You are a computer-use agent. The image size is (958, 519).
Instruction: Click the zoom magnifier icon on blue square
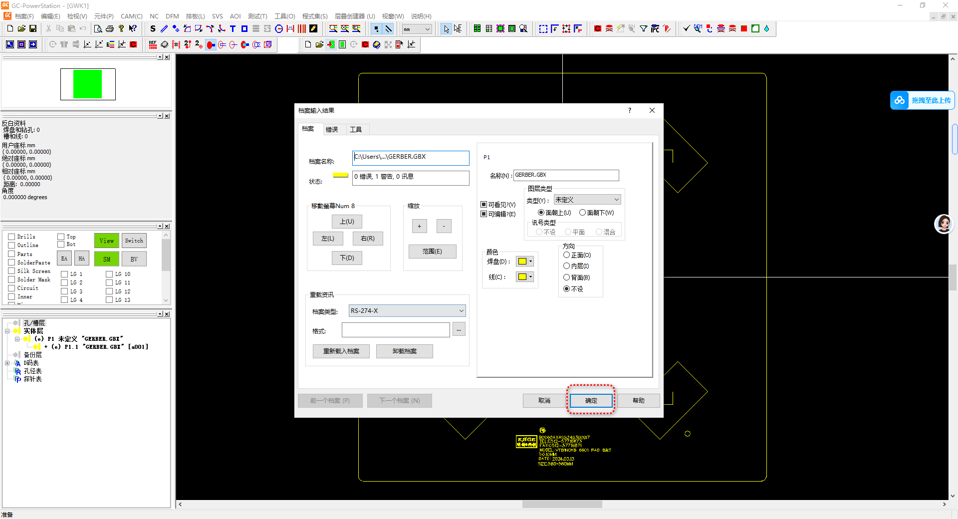pyautogui.click(x=10, y=44)
